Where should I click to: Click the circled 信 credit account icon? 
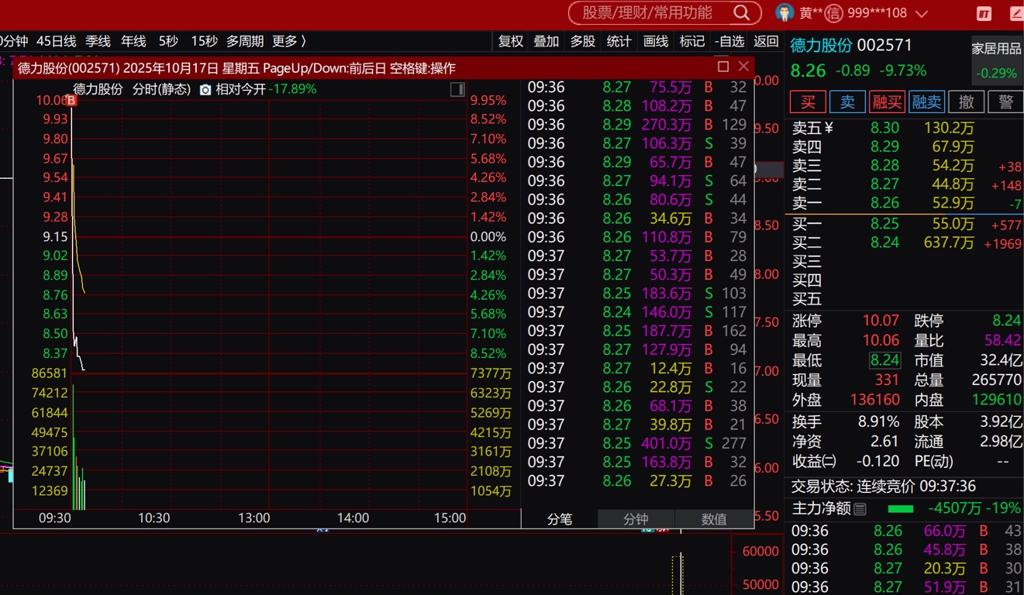click(833, 13)
